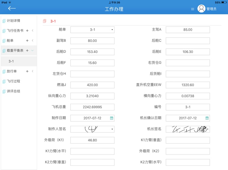Click the empty K2力臂(垂直) field
228x170 pixels.
coord(92,162)
